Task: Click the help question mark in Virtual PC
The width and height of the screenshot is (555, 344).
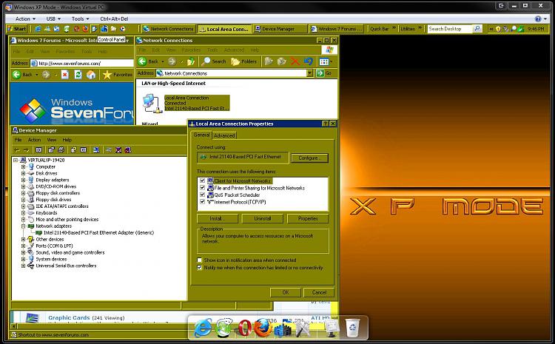Action: click(x=538, y=18)
